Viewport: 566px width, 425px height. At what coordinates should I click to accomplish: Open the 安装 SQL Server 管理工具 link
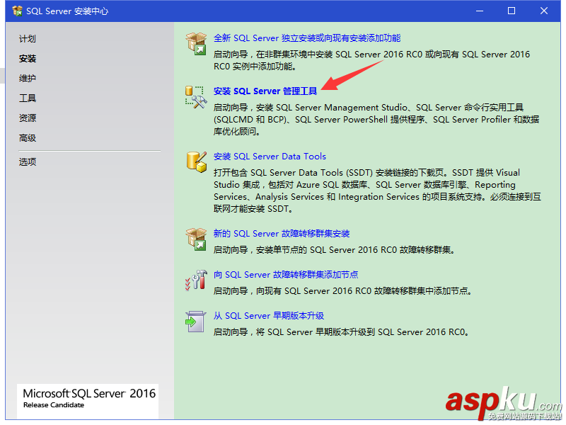(x=265, y=91)
